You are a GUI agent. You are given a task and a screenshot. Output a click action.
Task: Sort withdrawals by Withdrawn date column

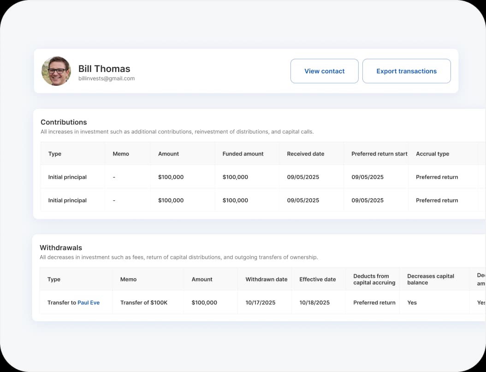265,279
